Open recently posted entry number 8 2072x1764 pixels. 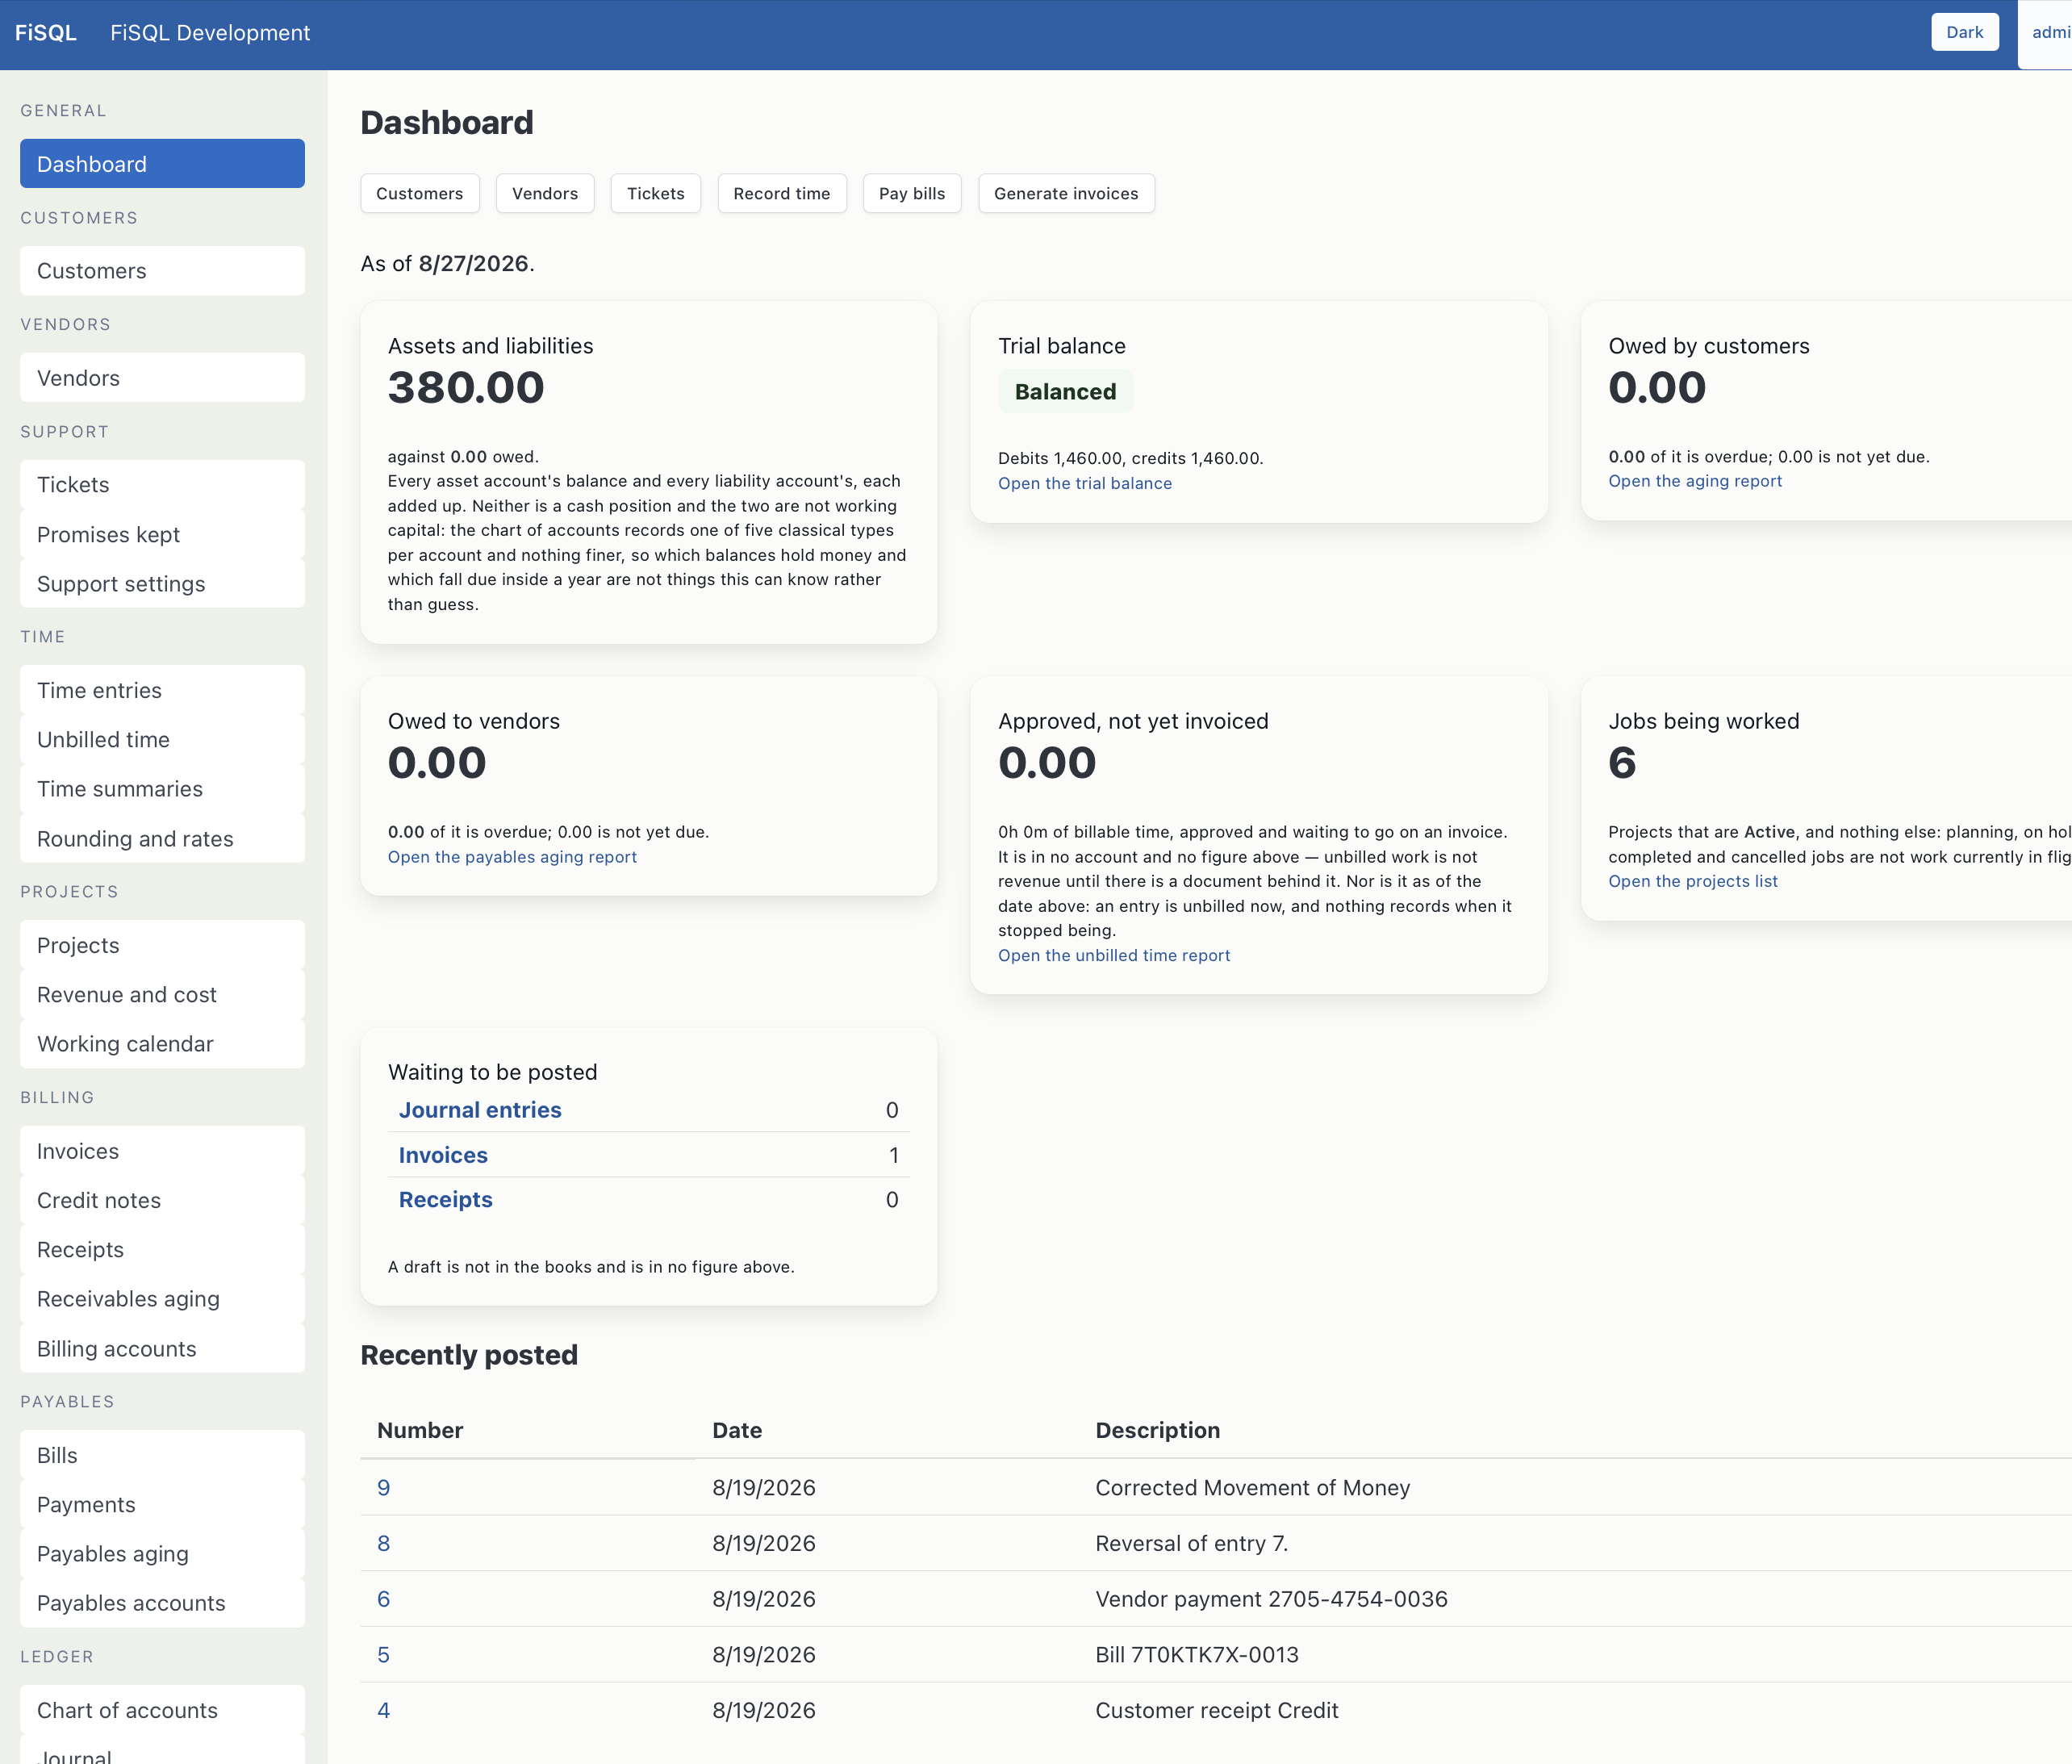pyautogui.click(x=384, y=1544)
